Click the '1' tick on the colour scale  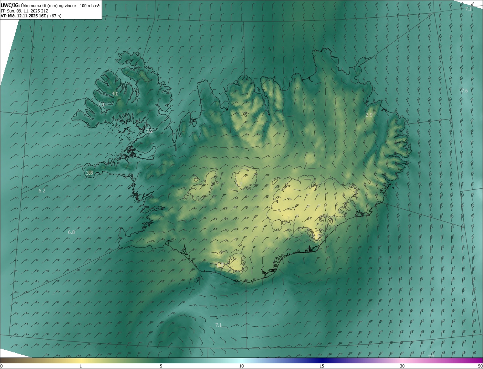coord(81,366)
